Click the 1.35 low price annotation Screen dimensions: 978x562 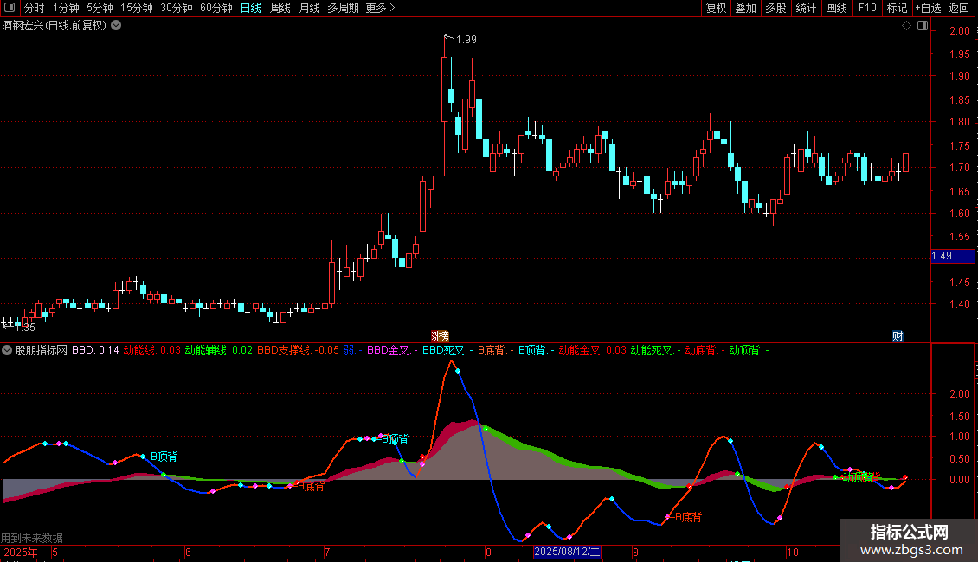coord(26,327)
